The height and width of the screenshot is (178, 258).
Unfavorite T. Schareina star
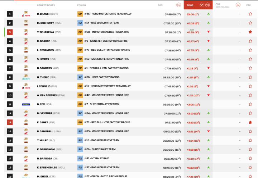250,32
